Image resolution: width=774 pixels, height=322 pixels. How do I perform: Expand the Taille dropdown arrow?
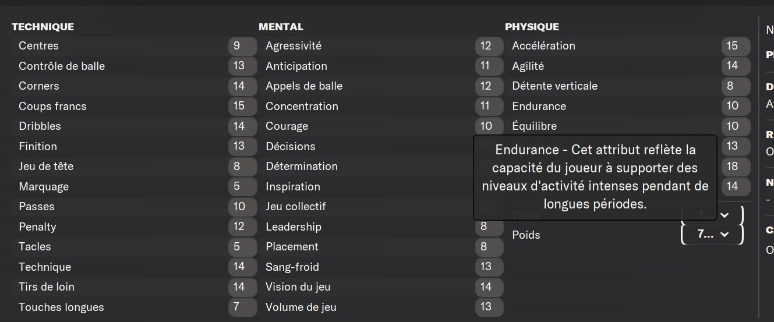(724, 215)
